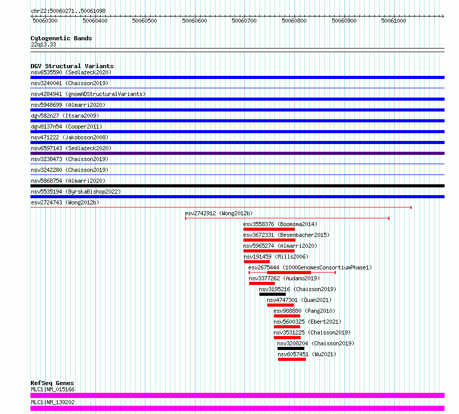Click the black bar under nsv3195216
The image size is (459, 414).
click(272, 294)
